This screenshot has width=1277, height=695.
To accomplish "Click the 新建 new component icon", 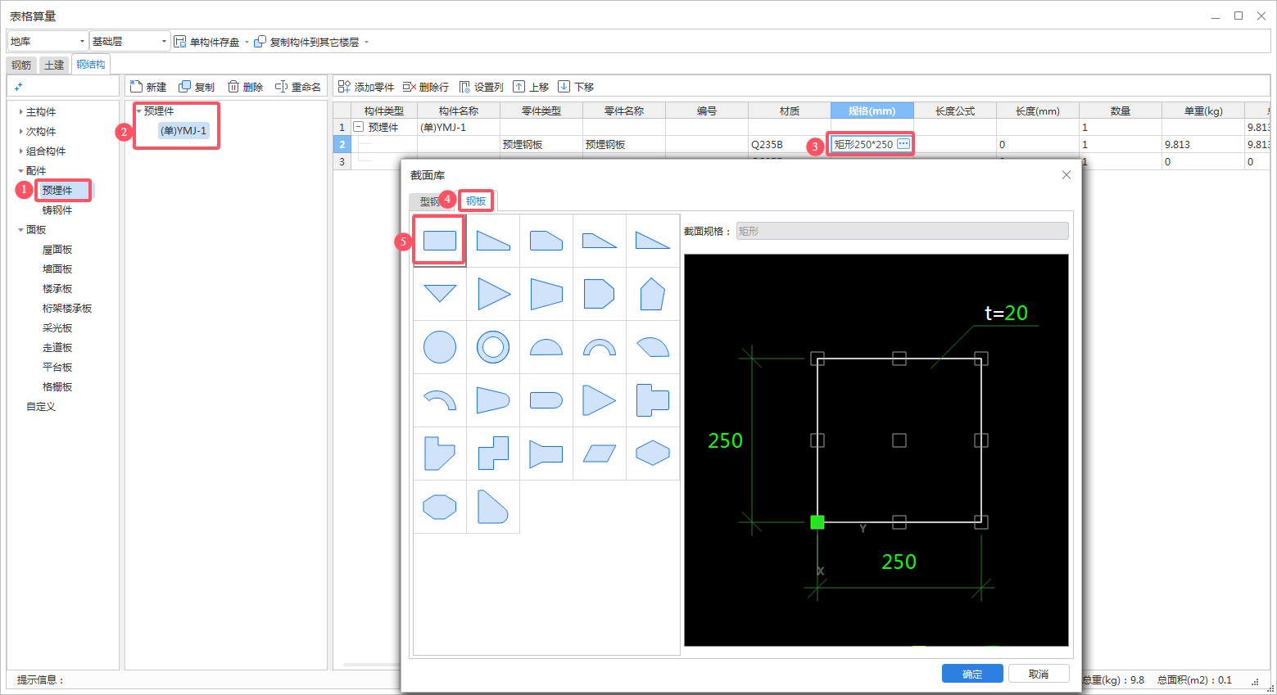I will click(148, 87).
